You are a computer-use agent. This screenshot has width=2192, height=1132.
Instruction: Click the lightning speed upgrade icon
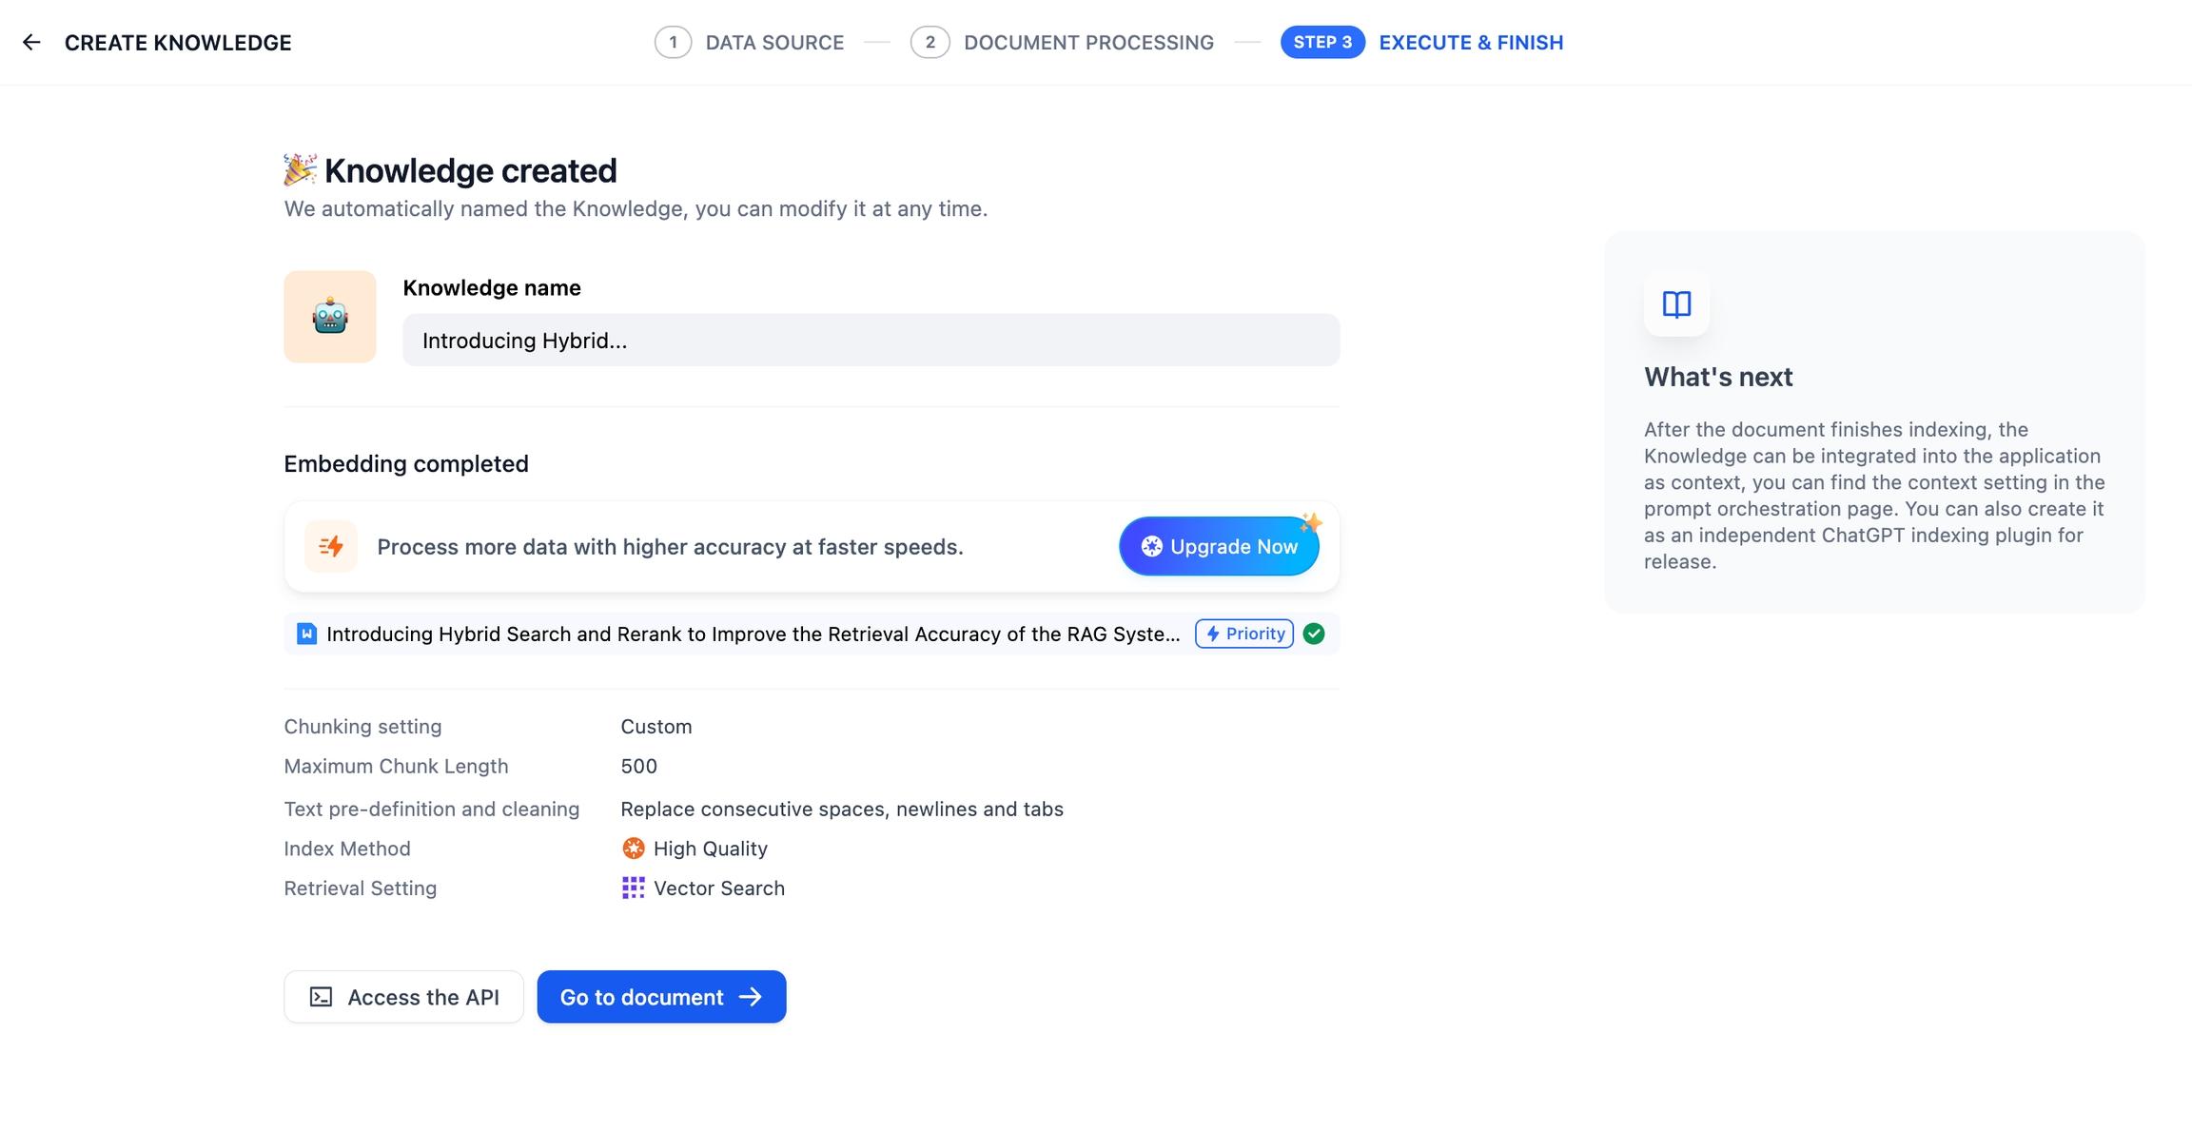tap(331, 546)
